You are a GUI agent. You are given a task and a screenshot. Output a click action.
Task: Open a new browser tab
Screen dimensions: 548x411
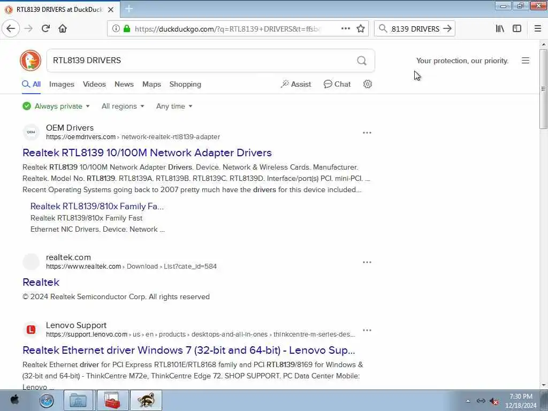(129, 9)
